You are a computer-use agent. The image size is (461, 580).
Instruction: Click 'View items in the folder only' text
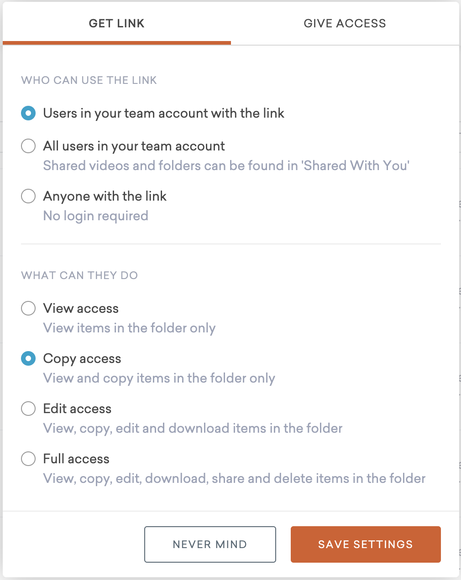pos(129,328)
